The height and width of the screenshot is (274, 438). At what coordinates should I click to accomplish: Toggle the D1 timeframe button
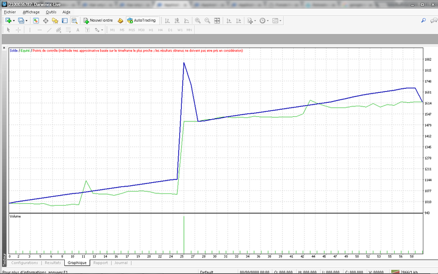pos(170,30)
